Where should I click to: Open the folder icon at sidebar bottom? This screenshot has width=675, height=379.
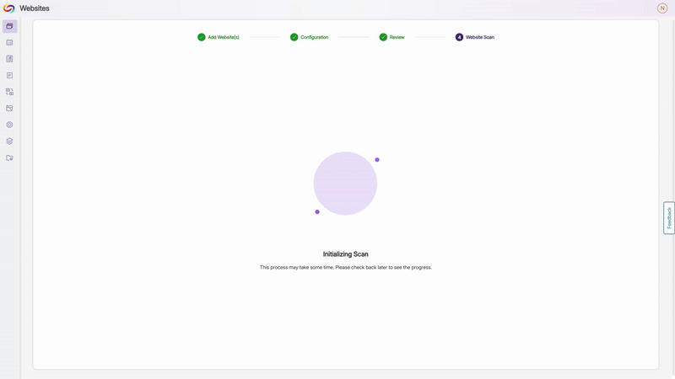(x=9, y=157)
